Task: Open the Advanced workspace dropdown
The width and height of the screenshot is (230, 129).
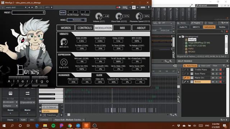Action: click(207, 6)
